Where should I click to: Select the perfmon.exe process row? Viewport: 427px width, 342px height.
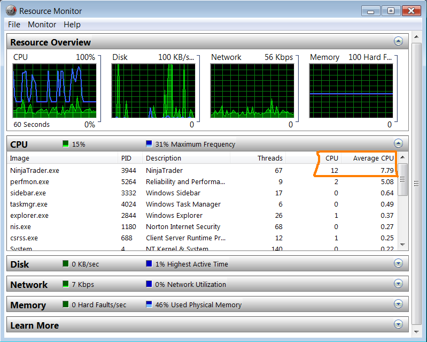(x=202, y=181)
